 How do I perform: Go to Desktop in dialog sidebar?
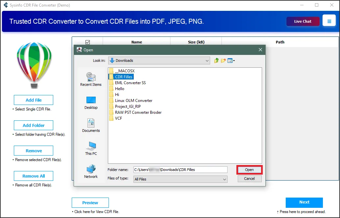click(x=91, y=103)
